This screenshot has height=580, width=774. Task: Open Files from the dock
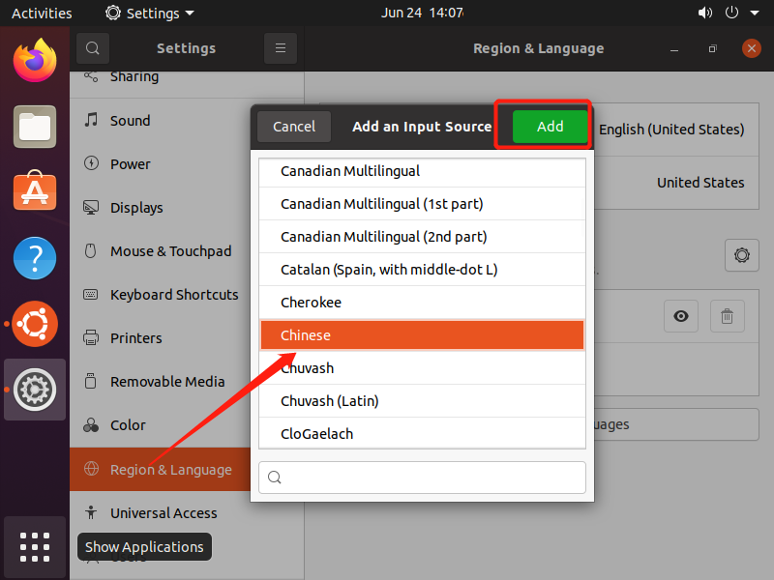click(x=35, y=127)
